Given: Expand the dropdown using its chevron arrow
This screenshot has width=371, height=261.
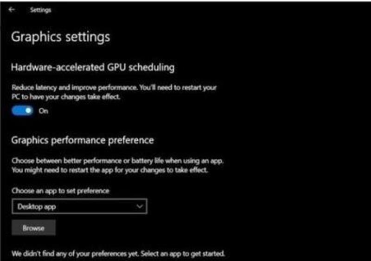Looking at the screenshot, I should 140,206.
